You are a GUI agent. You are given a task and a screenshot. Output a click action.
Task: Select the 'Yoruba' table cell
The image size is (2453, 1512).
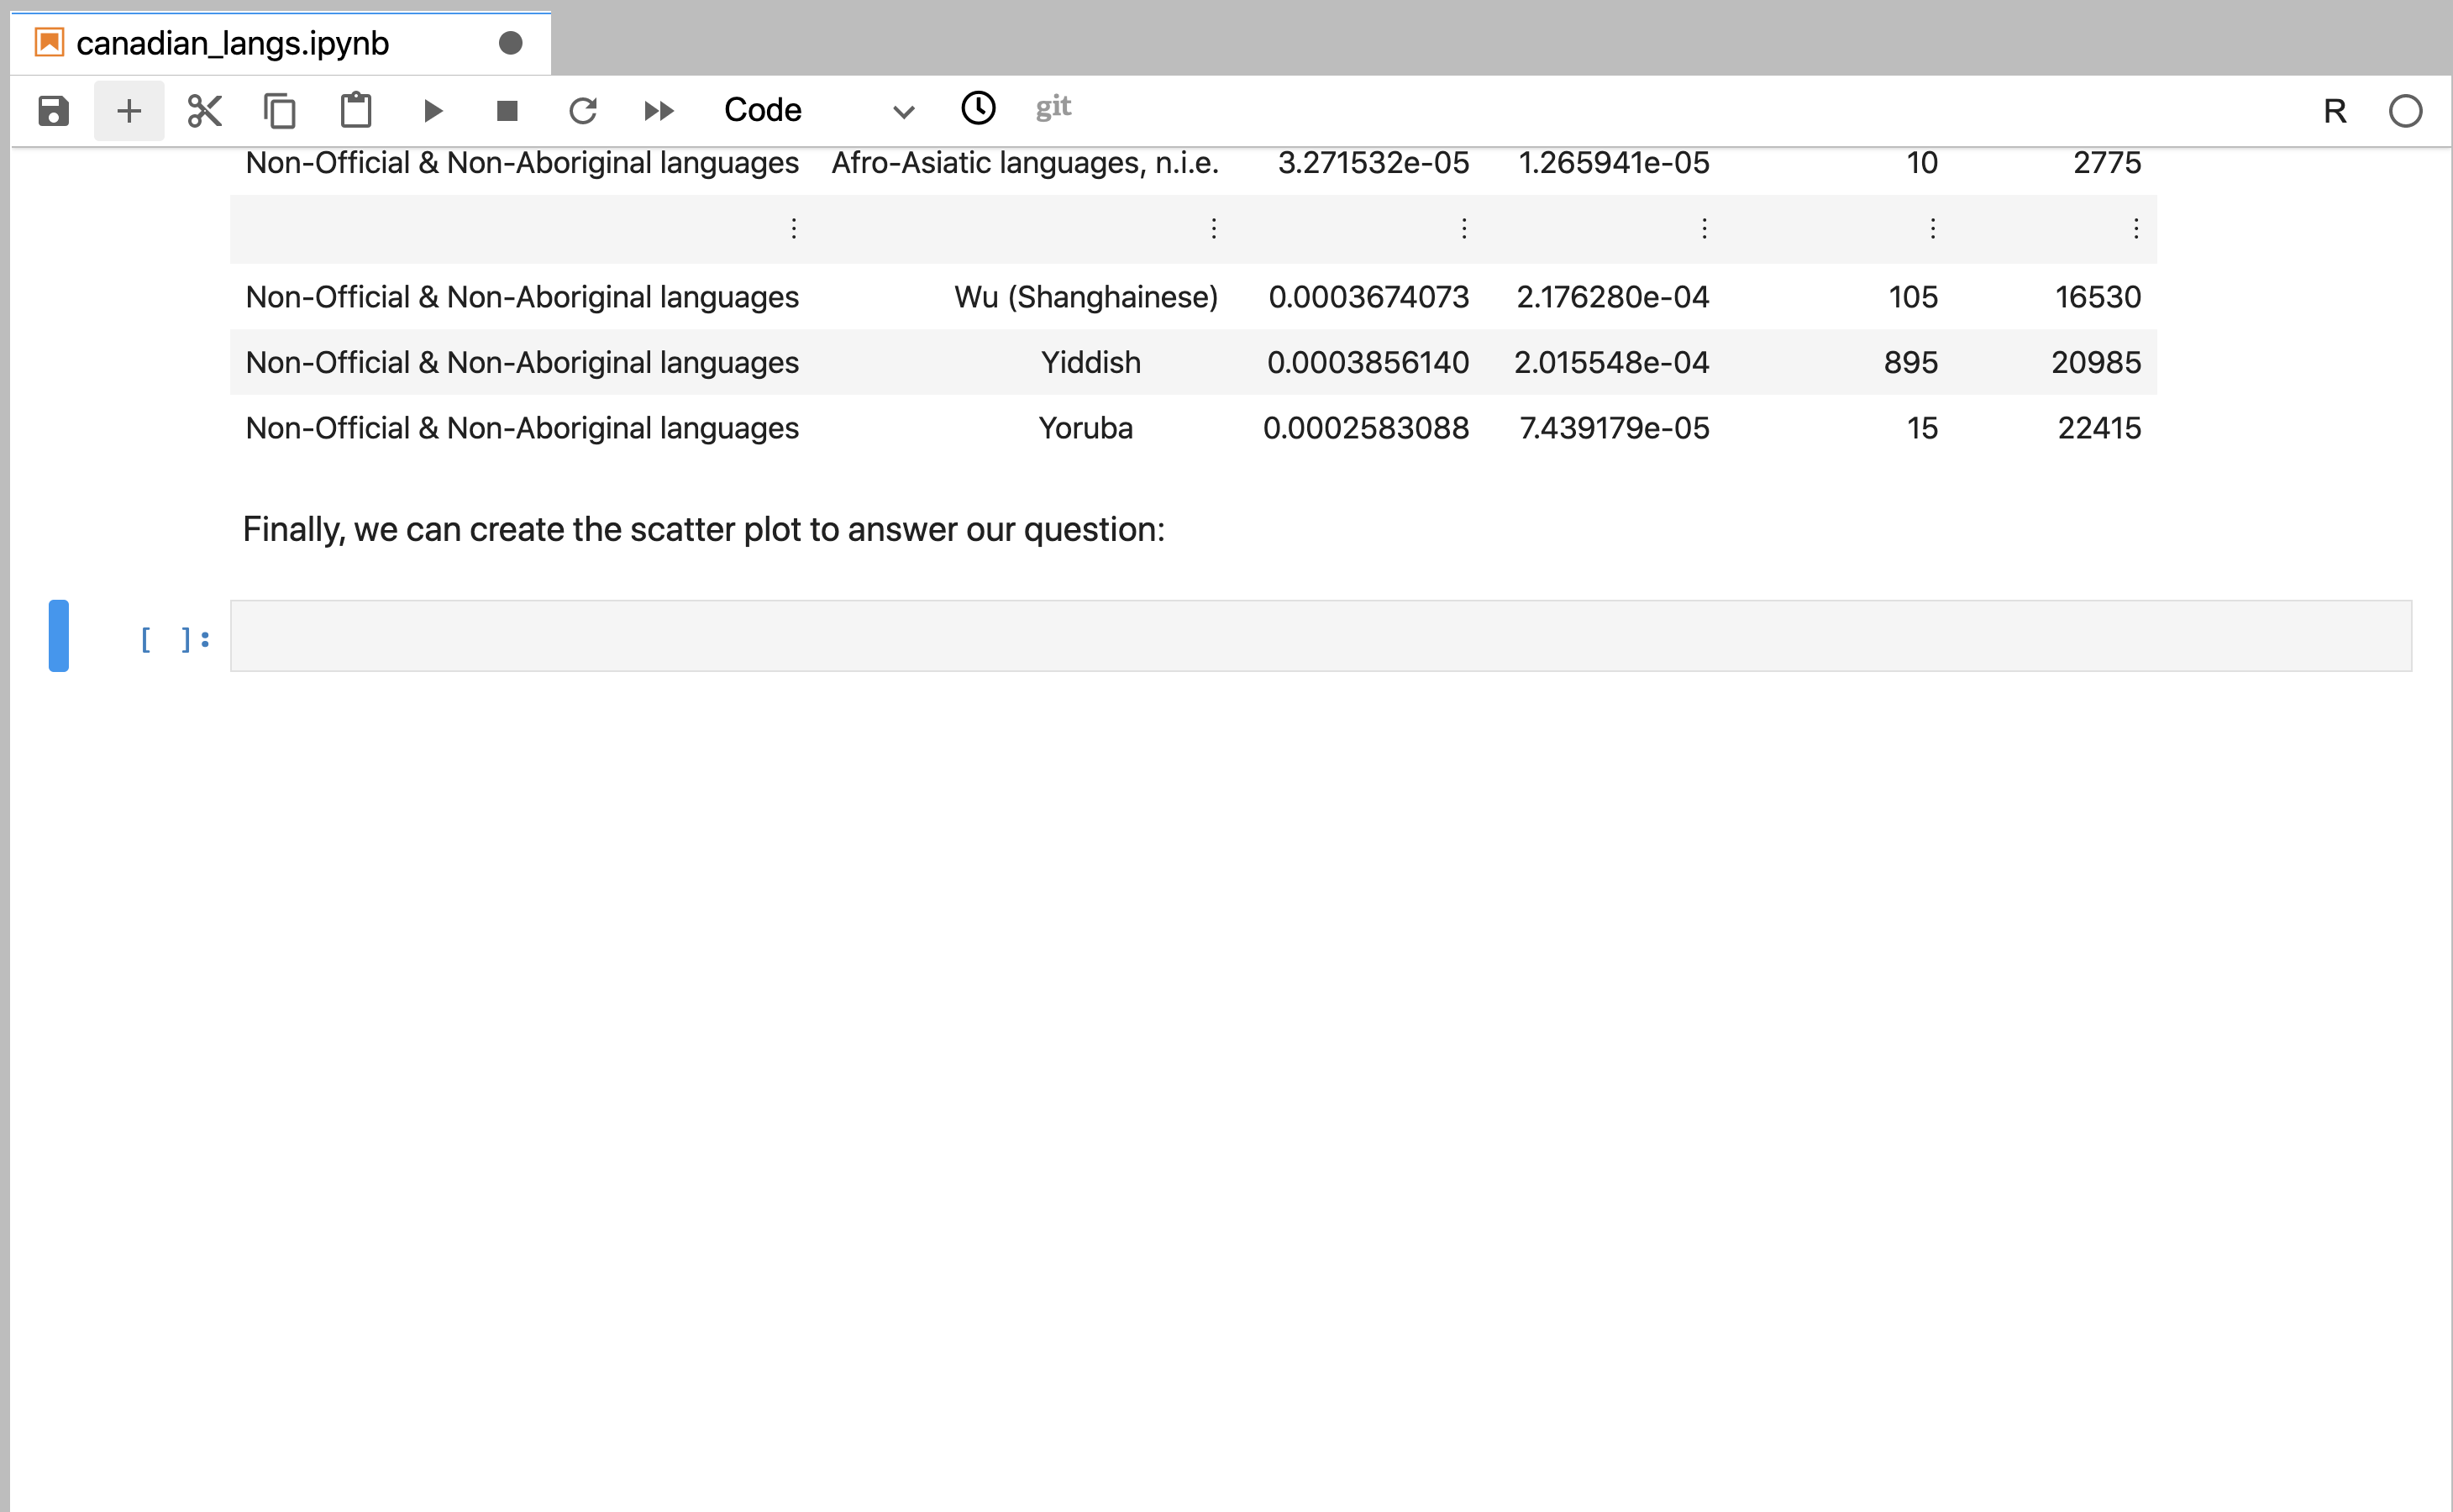click(x=1085, y=428)
